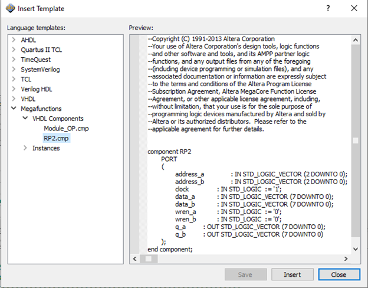Select the RP2.cmp template
Image resolution: width=368 pixels, height=288 pixels.
tap(56, 138)
